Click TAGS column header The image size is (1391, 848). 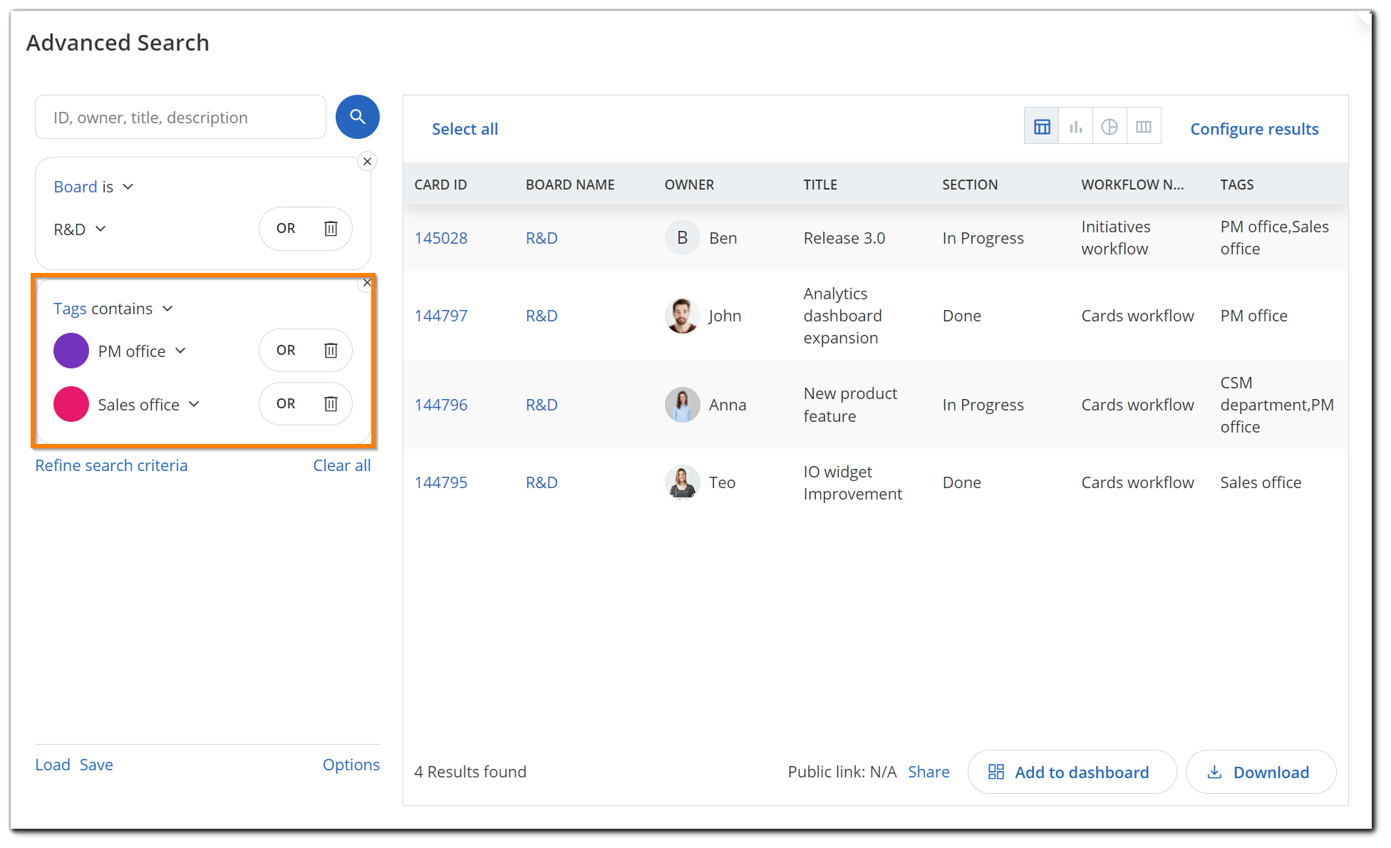1236,185
